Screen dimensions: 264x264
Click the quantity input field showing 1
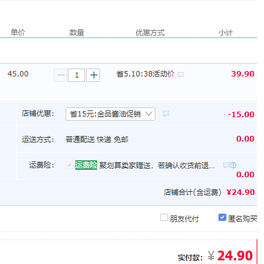tap(76, 75)
